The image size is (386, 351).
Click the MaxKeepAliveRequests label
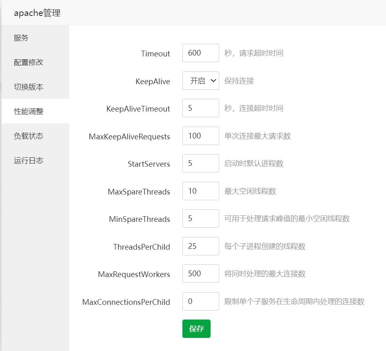pyautogui.click(x=130, y=136)
